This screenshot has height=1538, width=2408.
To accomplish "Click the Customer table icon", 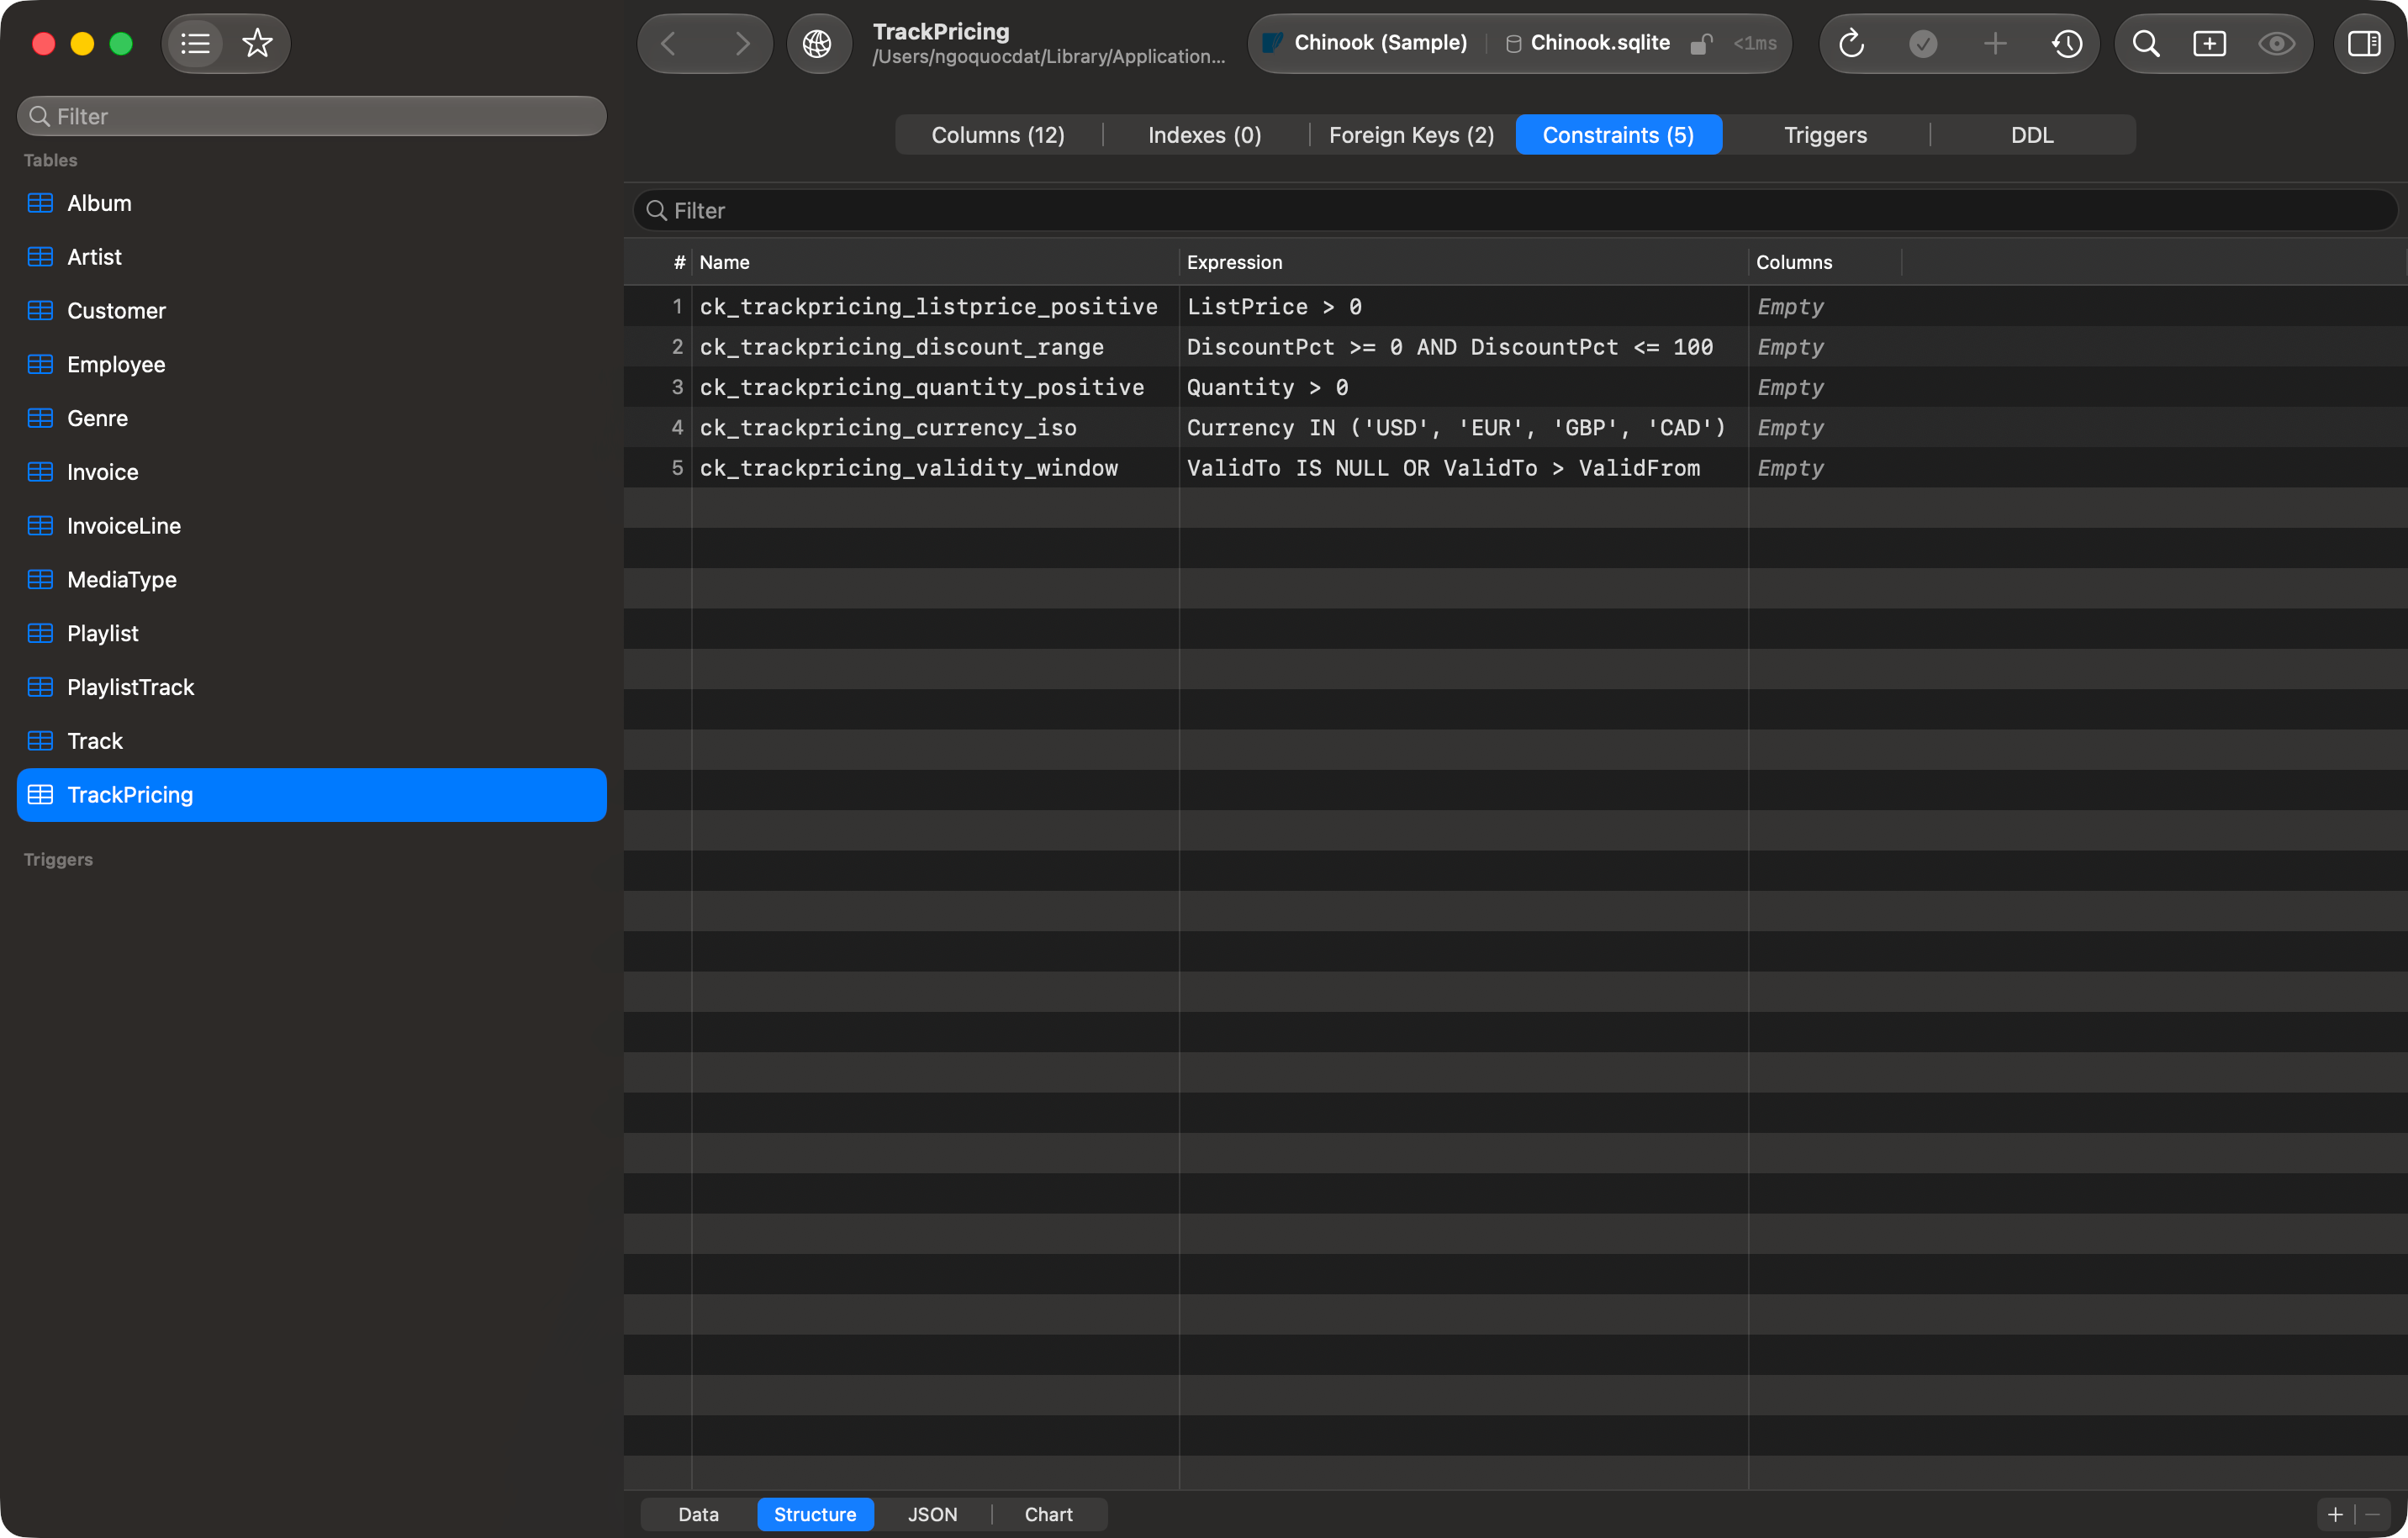I will (40, 311).
